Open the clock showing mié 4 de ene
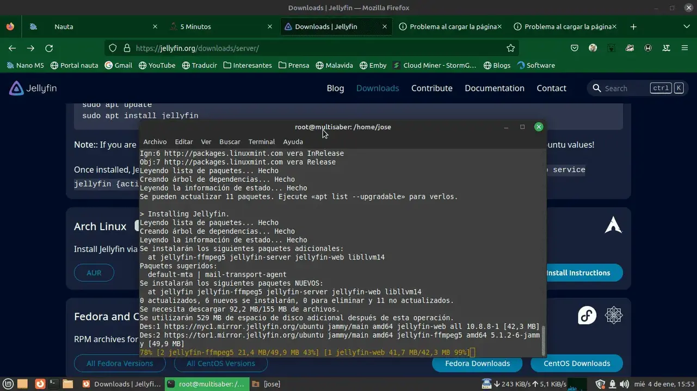Viewport: 697px width, 391px height. [x=664, y=384]
